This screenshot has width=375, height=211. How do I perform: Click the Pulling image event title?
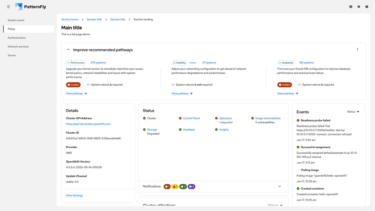click(310, 170)
